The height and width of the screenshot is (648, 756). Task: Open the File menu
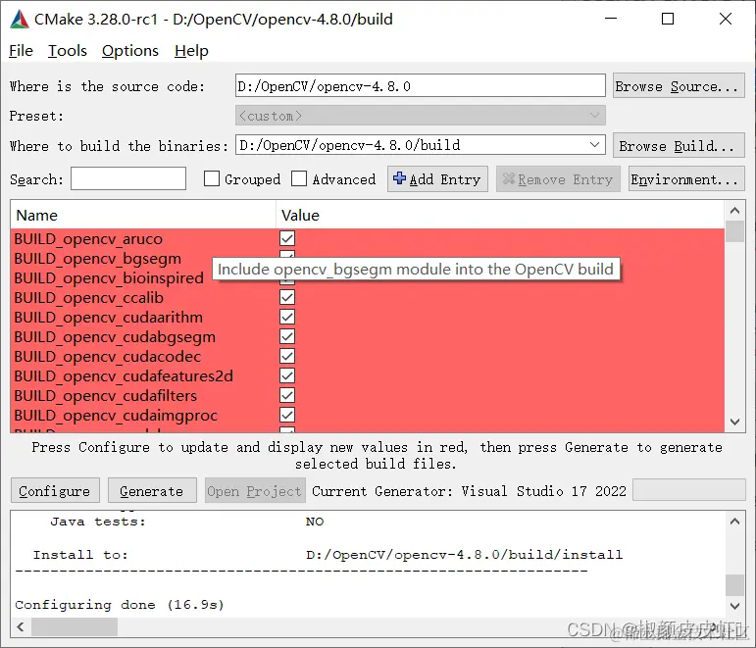pos(21,51)
